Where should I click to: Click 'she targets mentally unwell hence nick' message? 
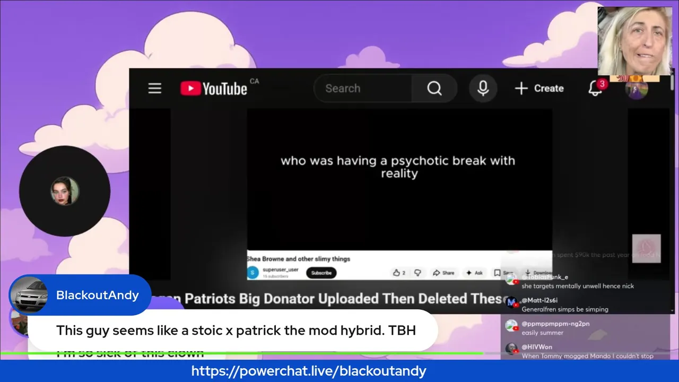[x=578, y=286]
